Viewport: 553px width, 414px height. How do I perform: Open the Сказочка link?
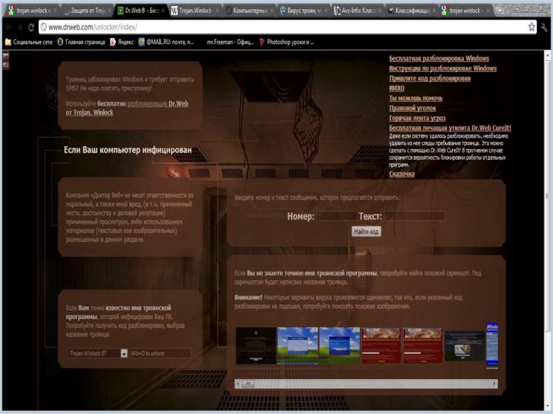402,174
